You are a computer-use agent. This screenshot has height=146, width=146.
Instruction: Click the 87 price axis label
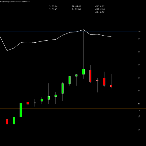click(x=139, y=65)
